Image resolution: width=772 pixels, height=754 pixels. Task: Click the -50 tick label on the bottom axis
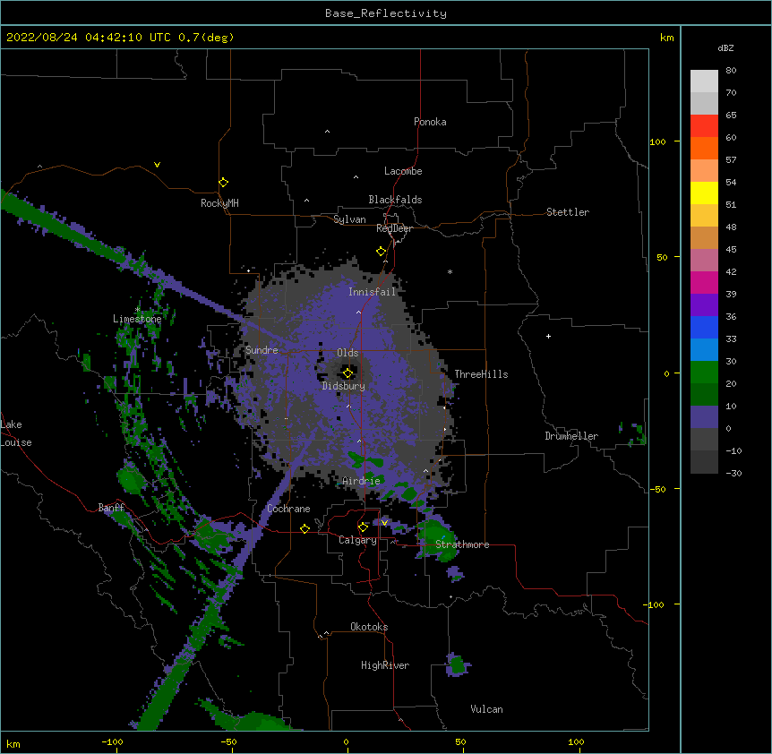click(228, 741)
